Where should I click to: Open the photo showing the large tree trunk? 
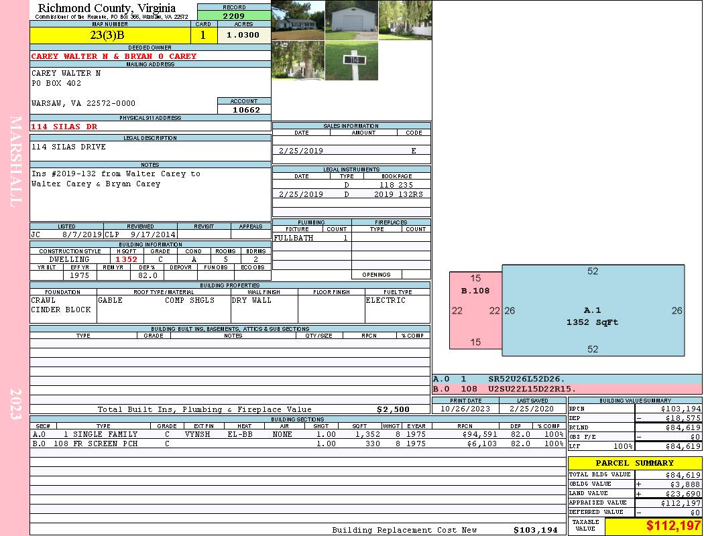point(298,61)
